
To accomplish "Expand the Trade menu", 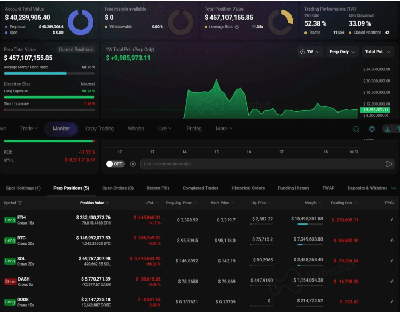I will pos(29,129).
